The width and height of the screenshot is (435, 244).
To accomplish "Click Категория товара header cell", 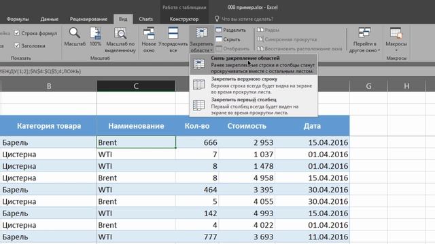I will coord(49,126).
